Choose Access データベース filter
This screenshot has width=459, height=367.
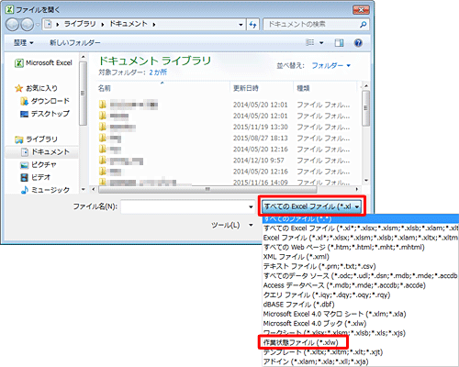click(x=361, y=285)
